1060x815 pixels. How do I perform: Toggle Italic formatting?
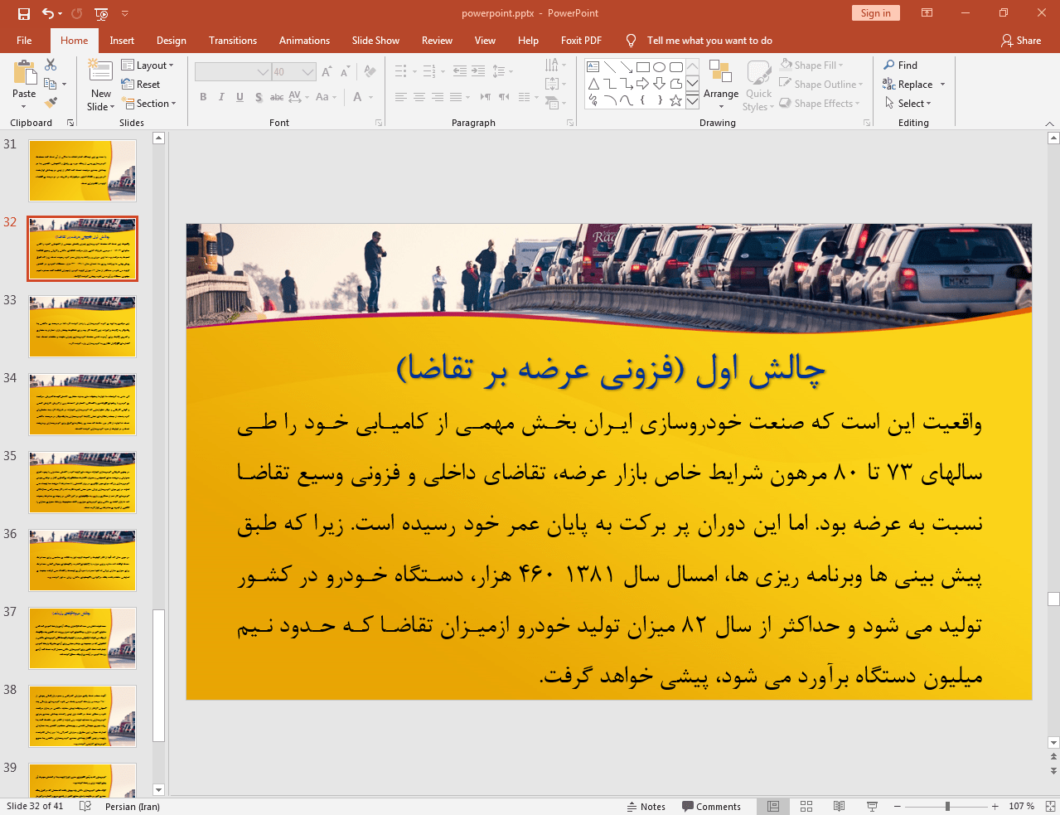221,97
